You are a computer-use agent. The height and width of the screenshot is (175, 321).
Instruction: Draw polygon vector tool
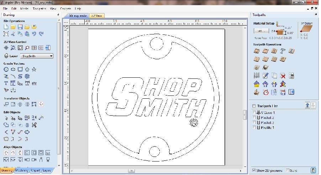(27, 70)
